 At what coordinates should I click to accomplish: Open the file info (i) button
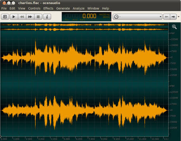point(47,17)
